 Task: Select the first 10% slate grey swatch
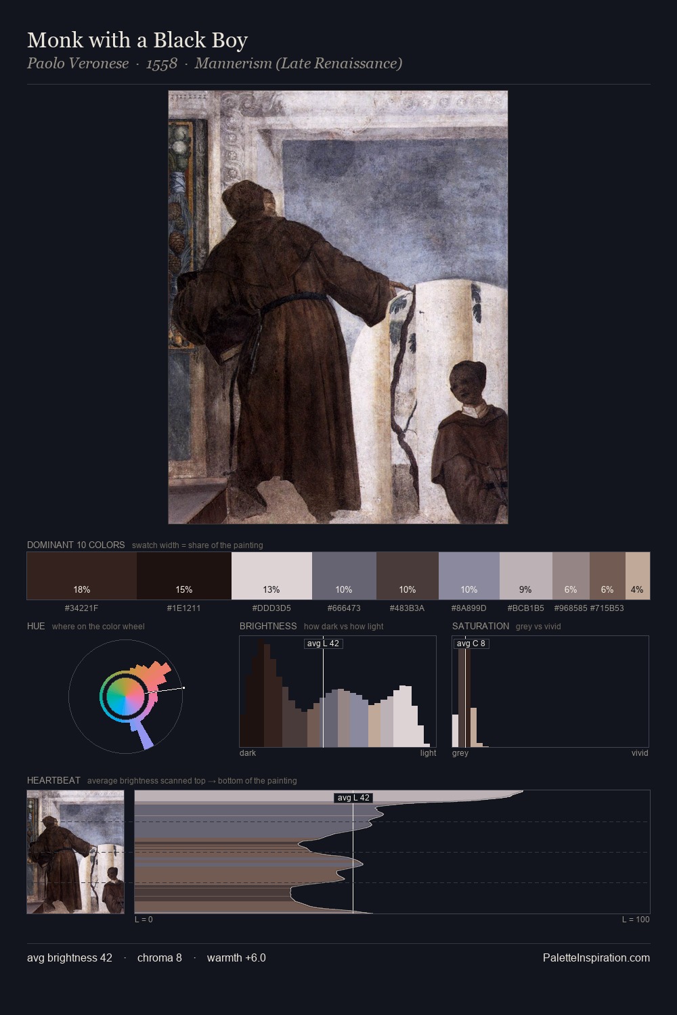pos(344,576)
